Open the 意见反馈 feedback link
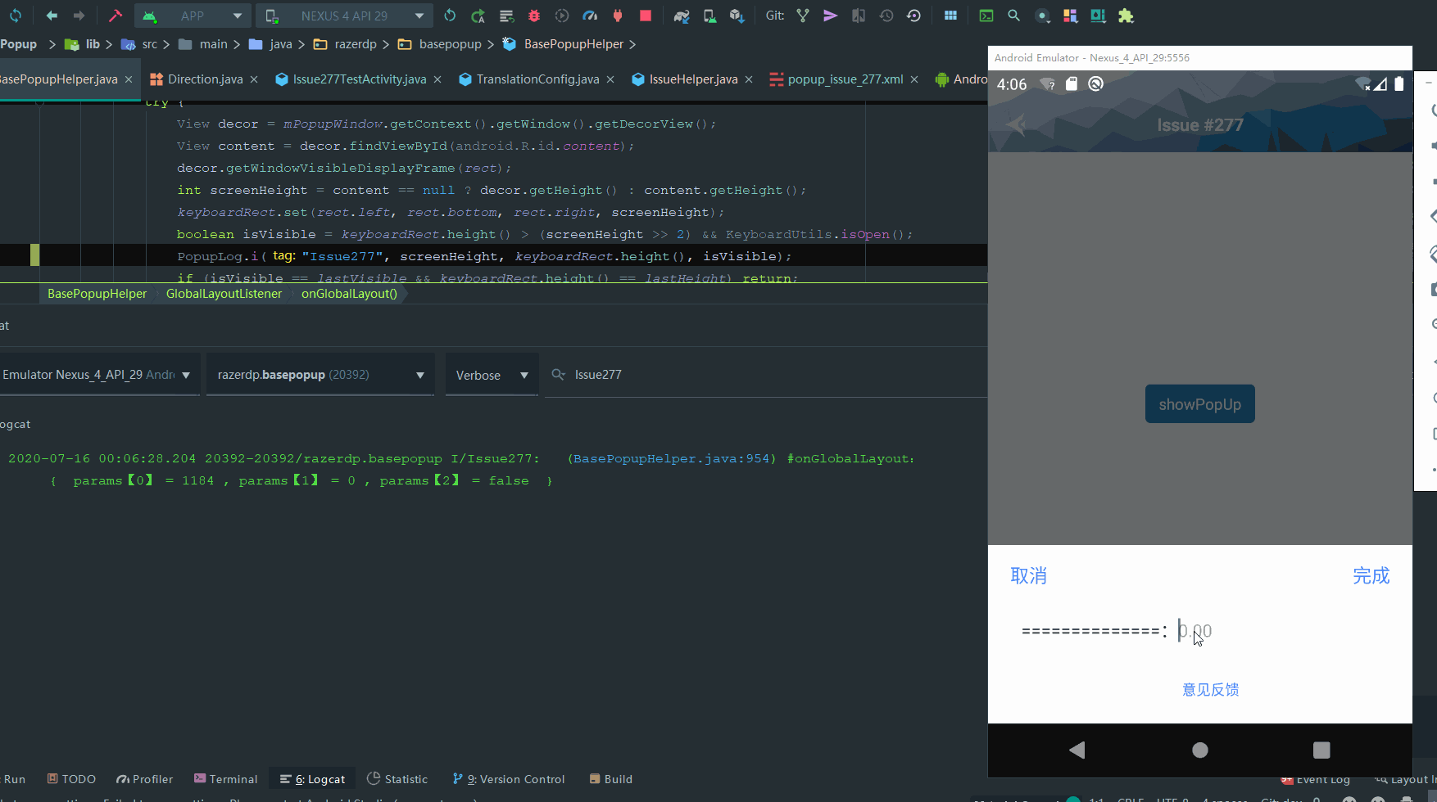The image size is (1437, 802). pos(1210,689)
